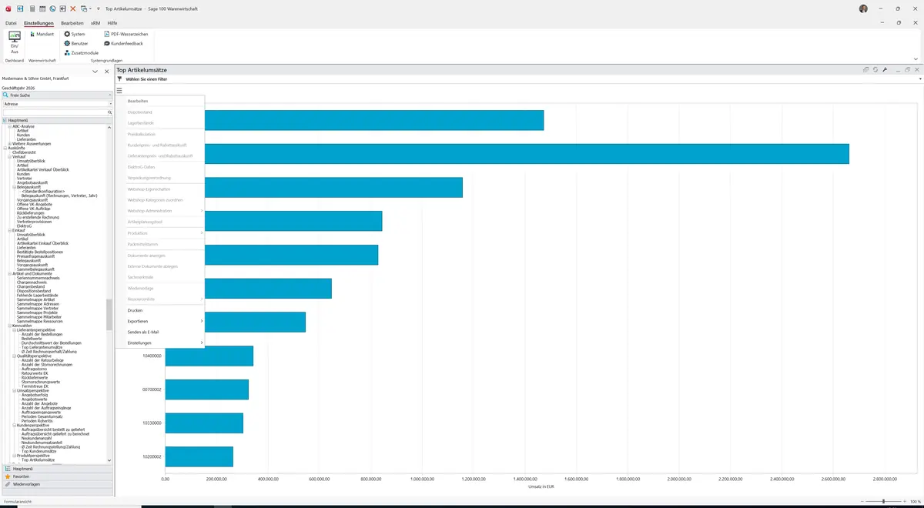Select Top Kundenumsätze in the tree
The height and width of the screenshot is (508, 924).
click(x=38, y=451)
